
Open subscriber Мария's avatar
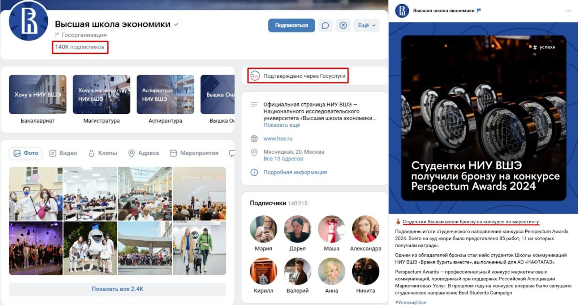pos(263,229)
